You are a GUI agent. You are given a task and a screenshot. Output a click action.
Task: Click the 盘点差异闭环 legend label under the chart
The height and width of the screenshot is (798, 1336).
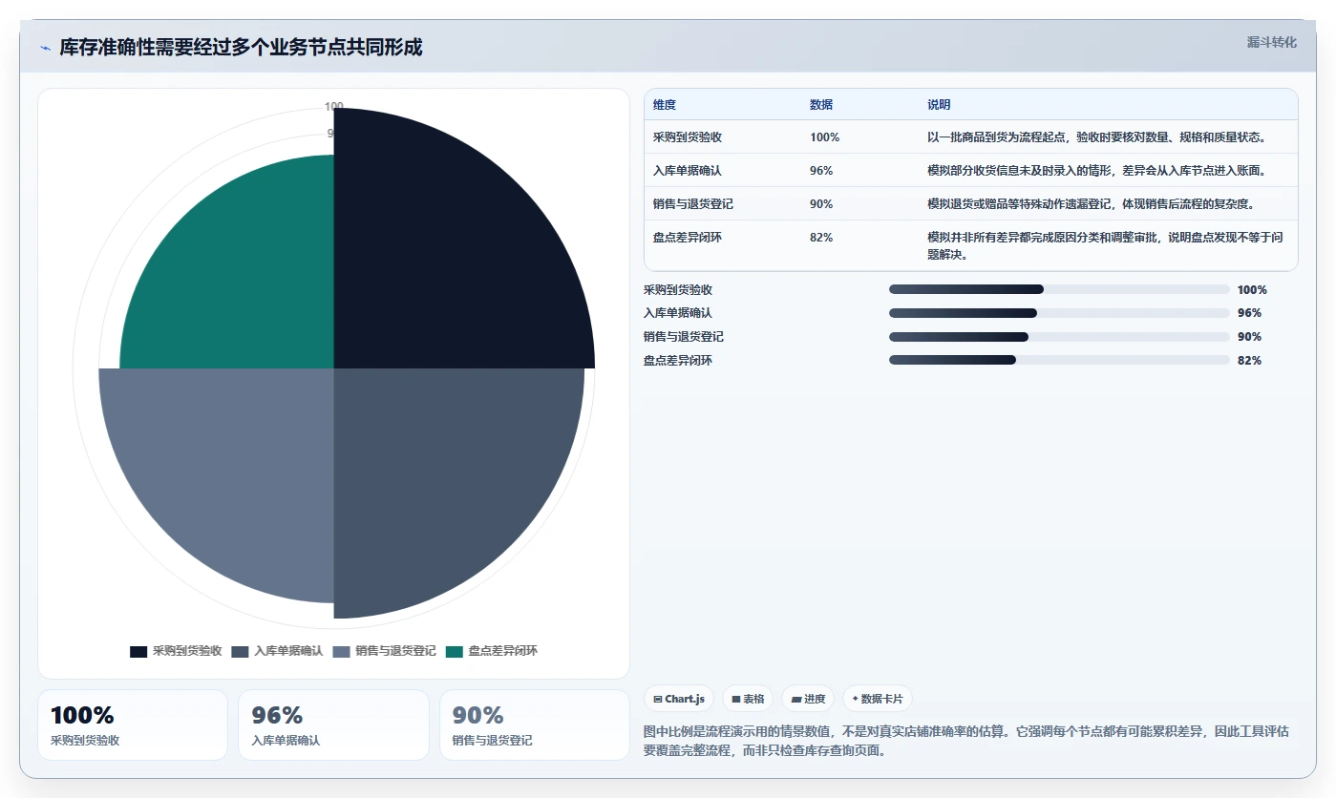click(x=502, y=651)
